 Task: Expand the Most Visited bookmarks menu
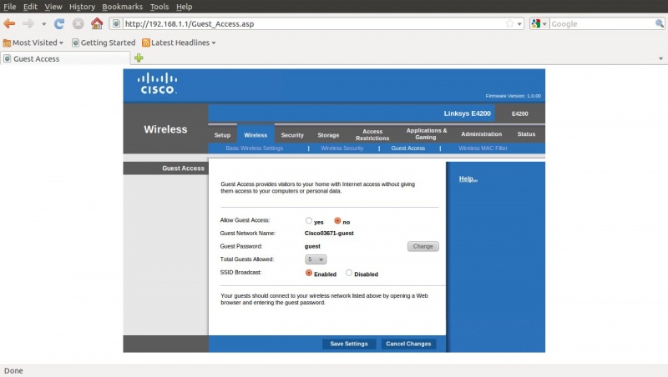point(33,42)
